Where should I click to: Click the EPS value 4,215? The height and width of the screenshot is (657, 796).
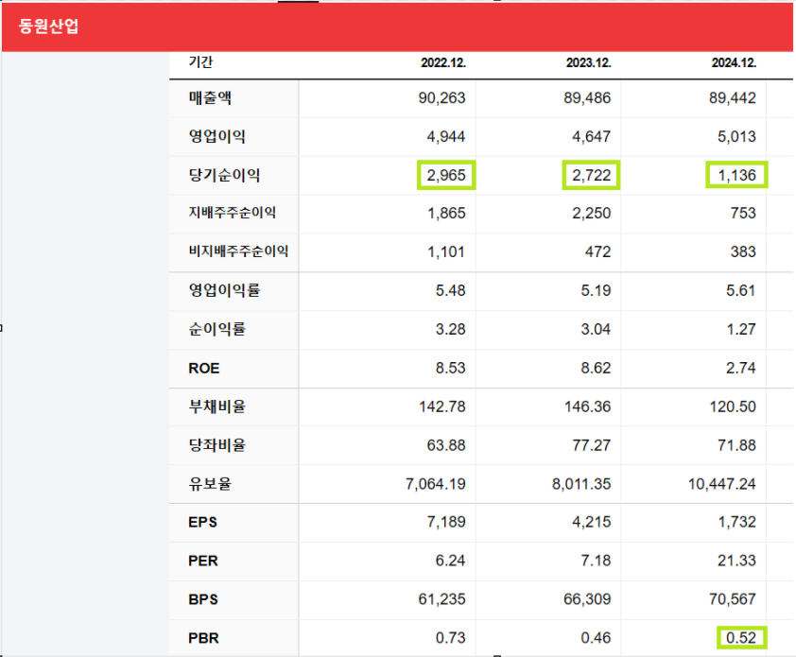pyautogui.click(x=591, y=522)
